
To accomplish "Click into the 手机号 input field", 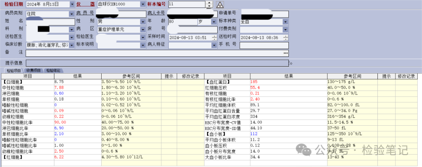I will tap(264, 45).
